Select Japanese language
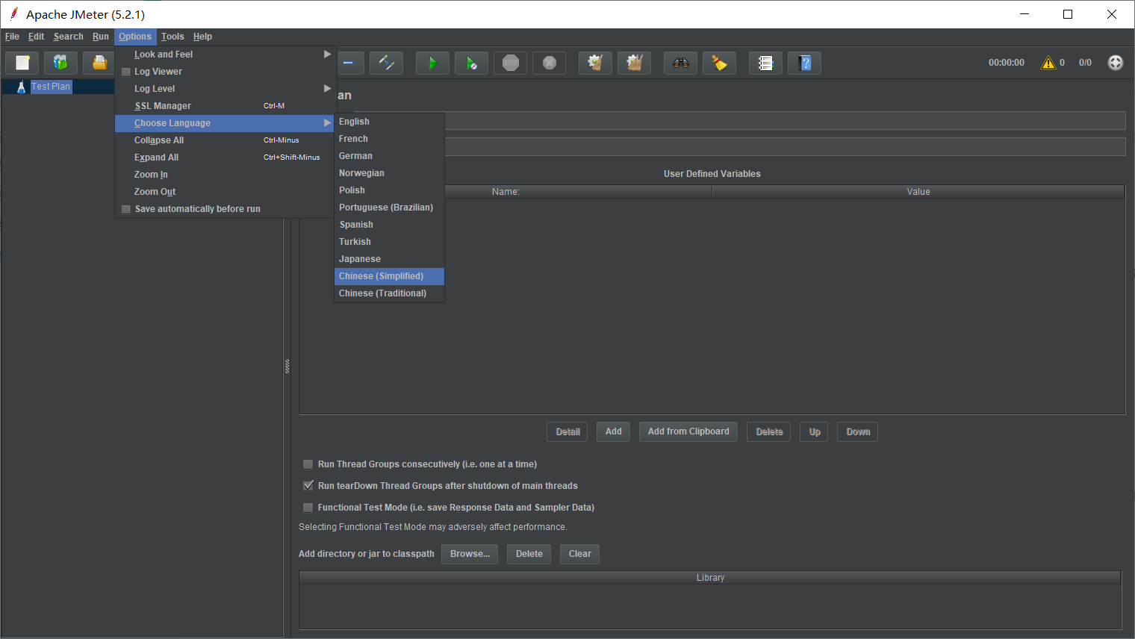 coord(389,259)
